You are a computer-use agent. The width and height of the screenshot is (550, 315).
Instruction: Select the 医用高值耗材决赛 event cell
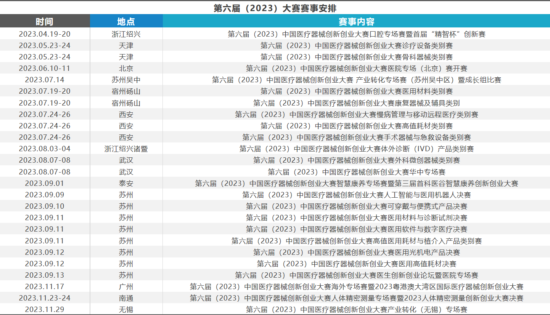coord(356,264)
